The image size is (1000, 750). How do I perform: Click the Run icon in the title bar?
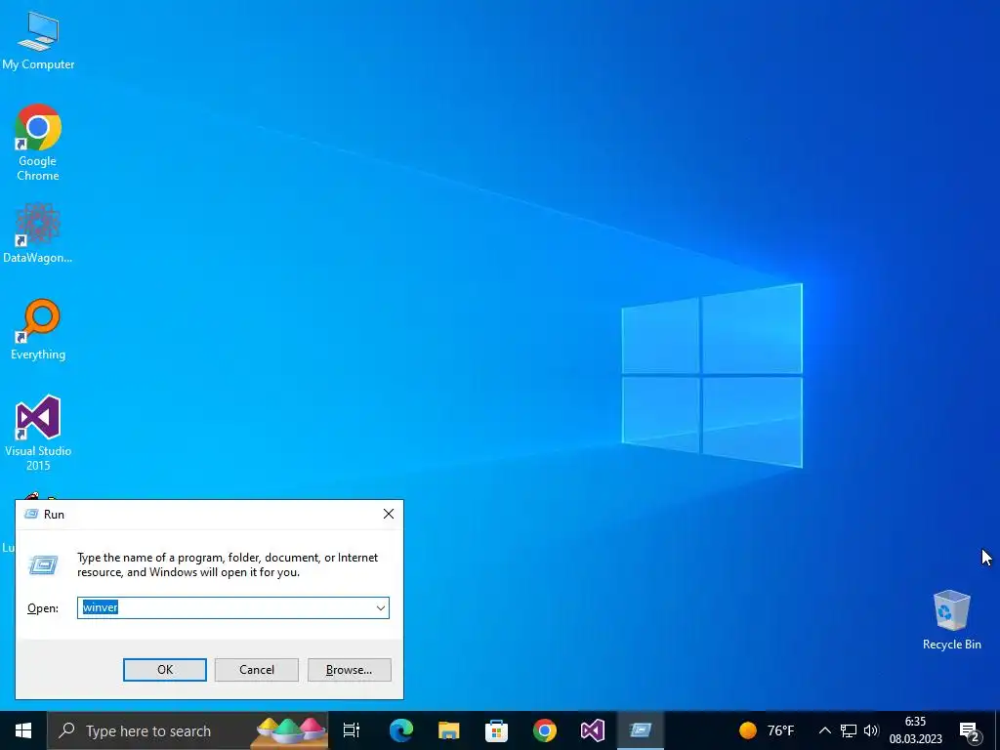(x=31, y=514)
